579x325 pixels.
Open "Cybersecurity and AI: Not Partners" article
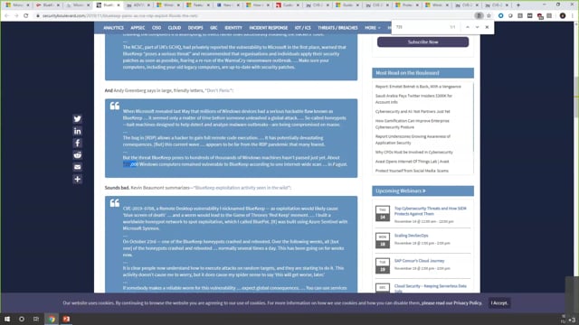(413, 112)
